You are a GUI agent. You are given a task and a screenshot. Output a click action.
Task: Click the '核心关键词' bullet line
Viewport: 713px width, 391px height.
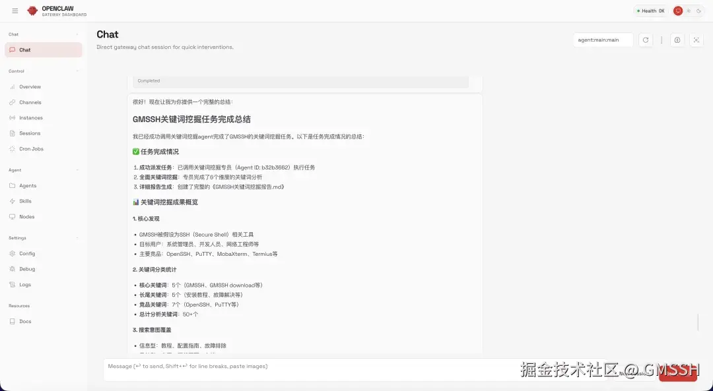pyautogui.click(x=201, y=286)
